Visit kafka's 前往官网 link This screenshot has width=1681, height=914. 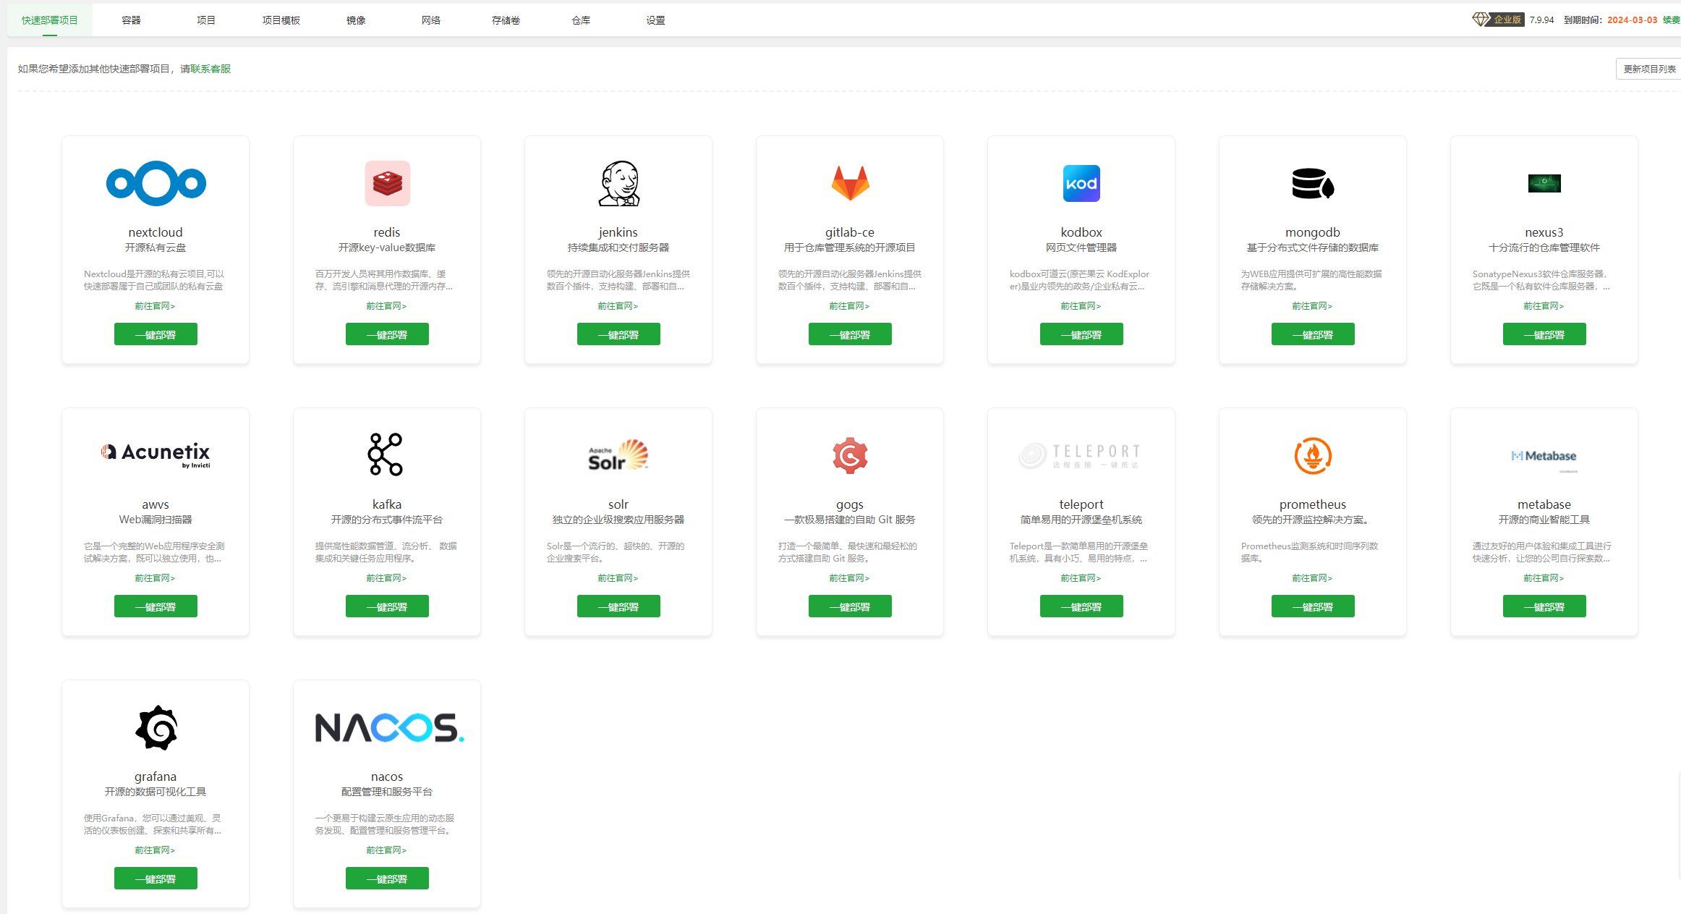tap(386, 578)
